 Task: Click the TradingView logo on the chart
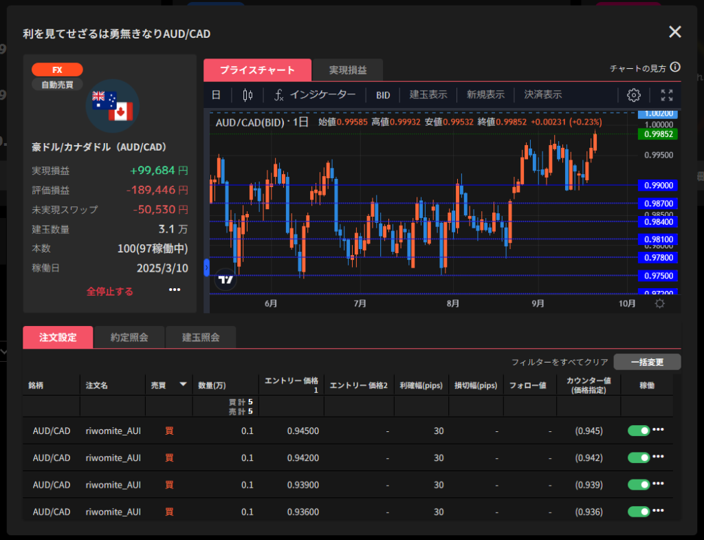[225, 280]
